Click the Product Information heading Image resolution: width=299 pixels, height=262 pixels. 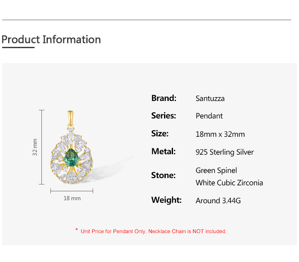pos(51,40)
